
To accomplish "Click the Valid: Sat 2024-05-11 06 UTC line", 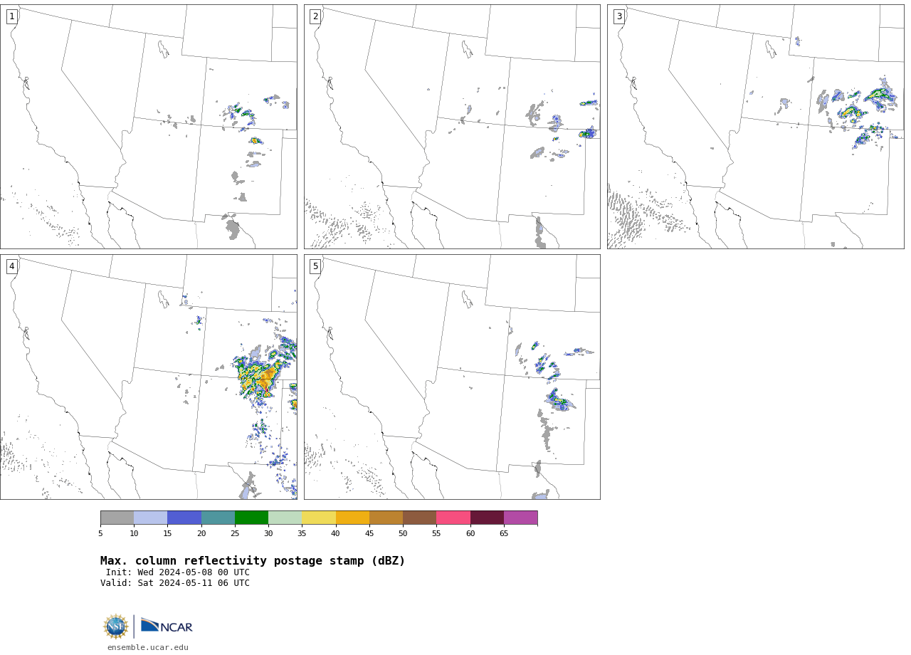I will [175, 583].
